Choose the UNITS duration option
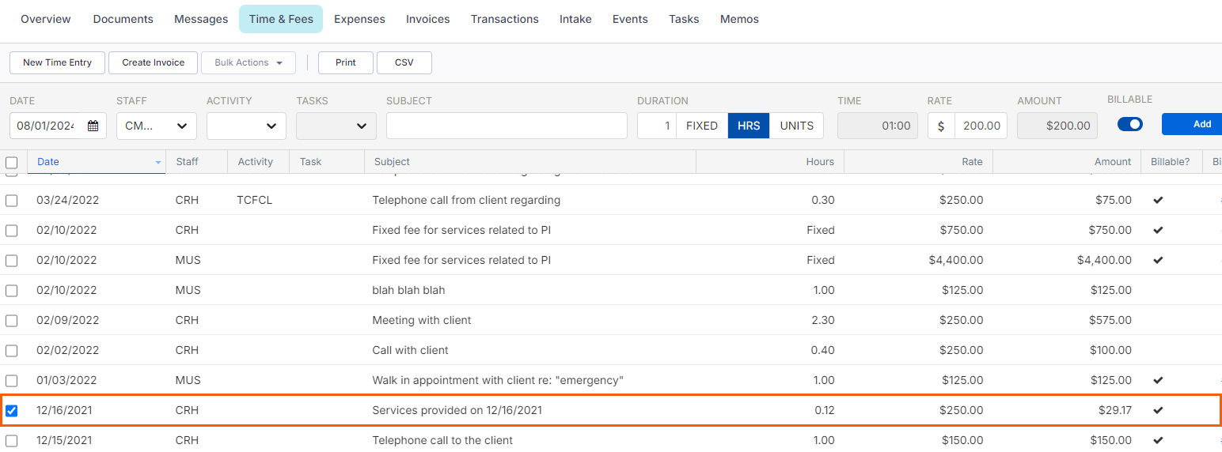 (x=796, y=126)
